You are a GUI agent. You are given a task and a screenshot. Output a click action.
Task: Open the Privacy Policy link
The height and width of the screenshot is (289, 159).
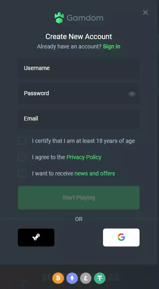point(84,157)
